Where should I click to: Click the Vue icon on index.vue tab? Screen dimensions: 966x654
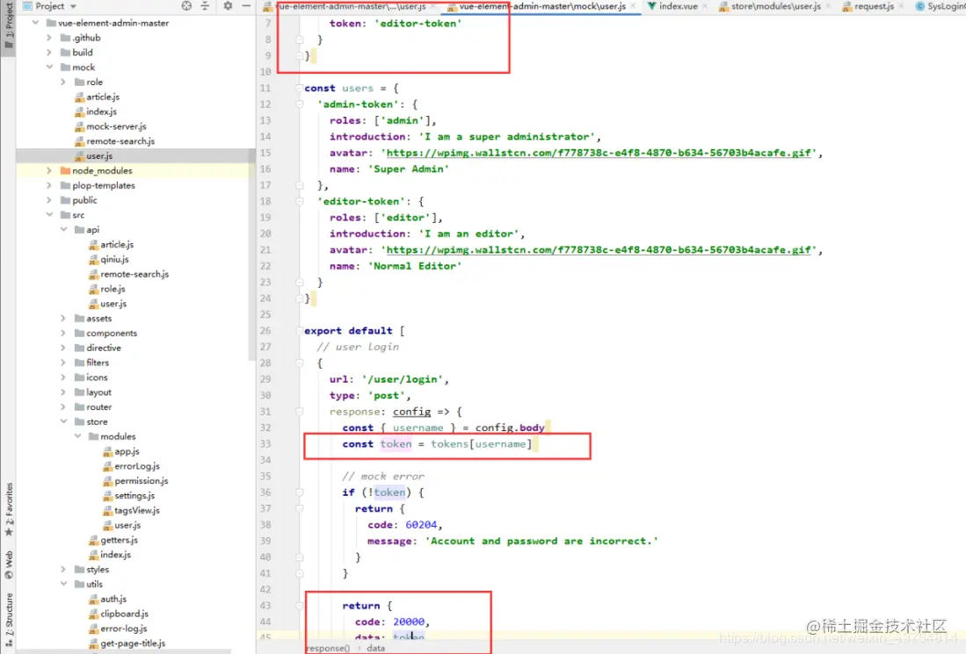tap(652, 6)
